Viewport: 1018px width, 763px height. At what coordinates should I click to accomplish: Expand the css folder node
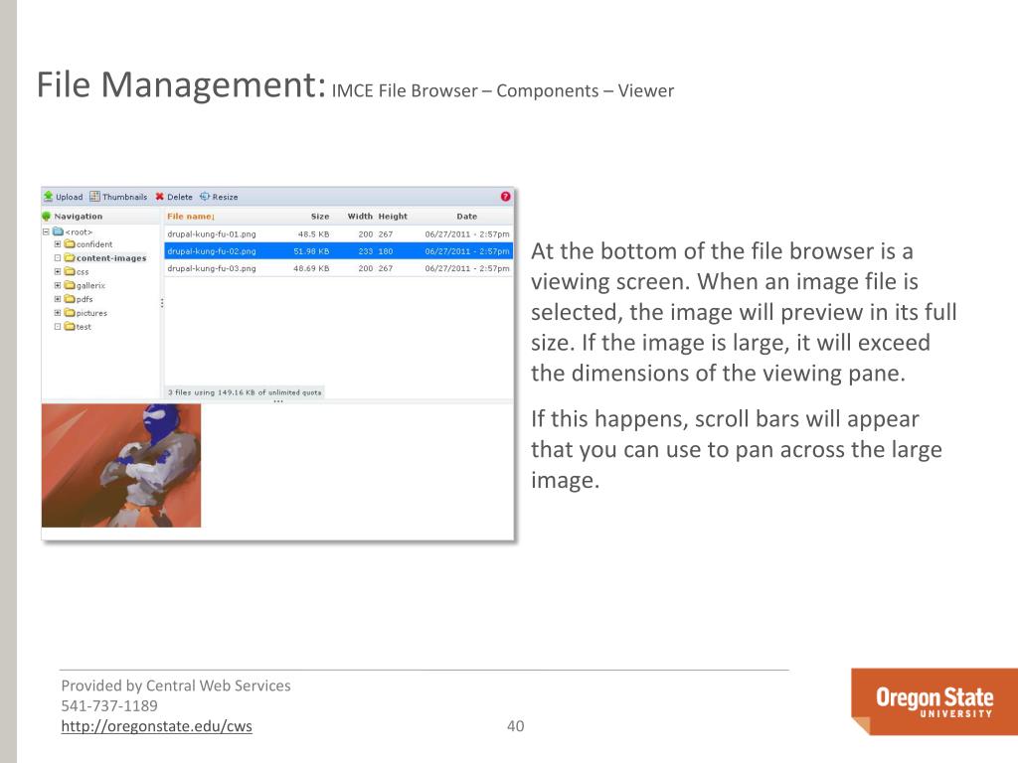click(x=57, y=271)
